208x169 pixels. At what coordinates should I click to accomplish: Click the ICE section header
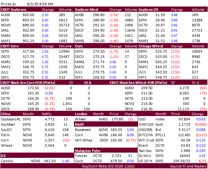pos(3,156)
